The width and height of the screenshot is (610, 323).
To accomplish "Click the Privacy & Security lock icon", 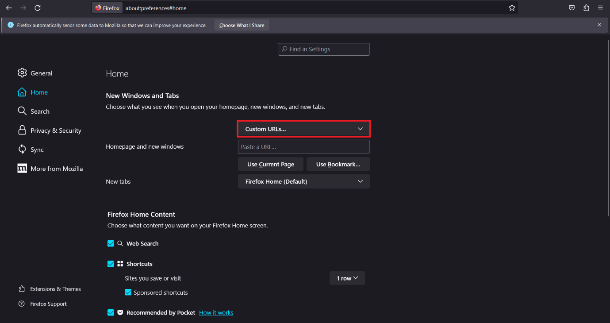I will tap(22, 130).
